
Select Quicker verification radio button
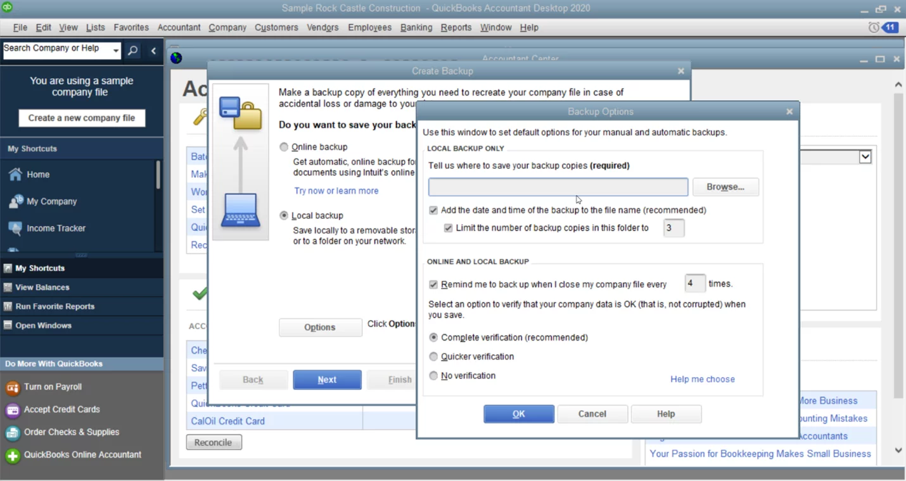pos(433,356)
